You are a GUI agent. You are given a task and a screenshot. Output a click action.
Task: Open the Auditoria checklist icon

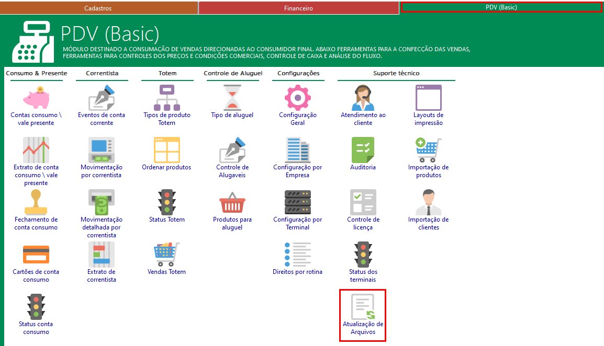click(x=363, y=150)
